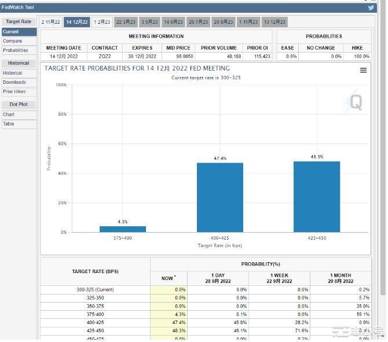The image size is (388, 342).
Task: Open the Dot Plot Table link
Action: point(9,124)
